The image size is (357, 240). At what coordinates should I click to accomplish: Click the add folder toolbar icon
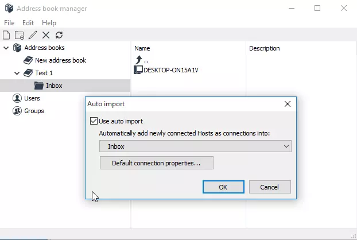pos(20,35)
